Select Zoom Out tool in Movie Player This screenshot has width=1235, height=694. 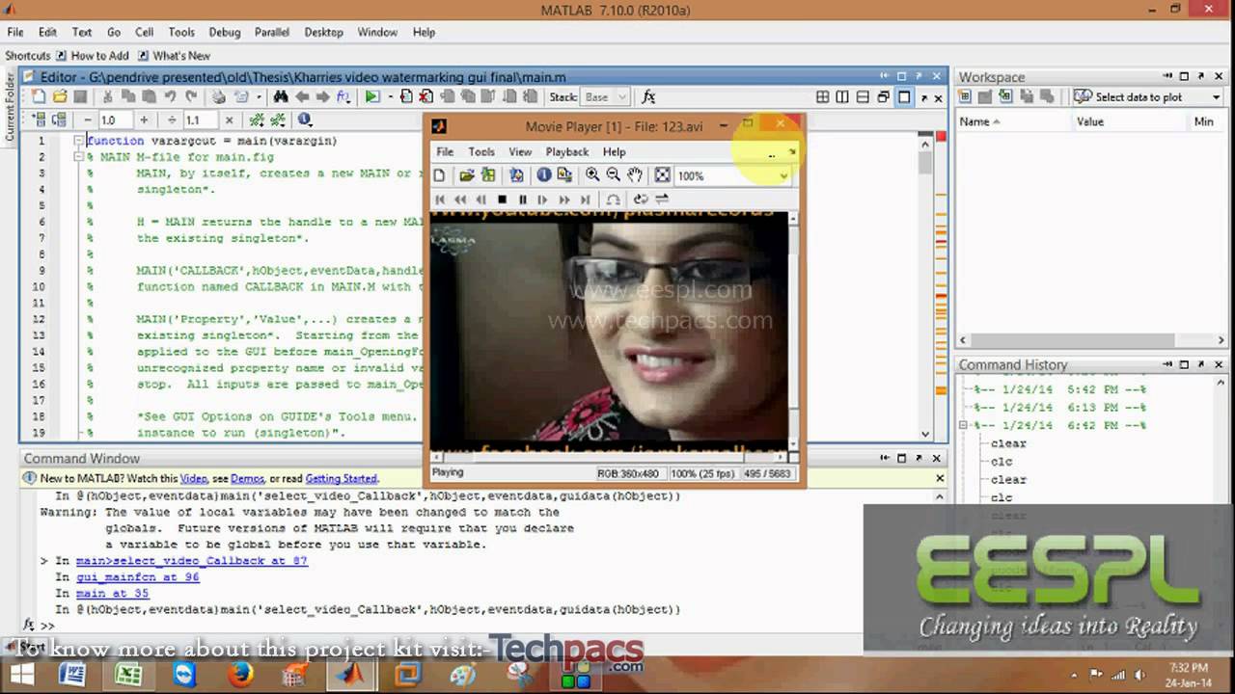coord(614,175)
